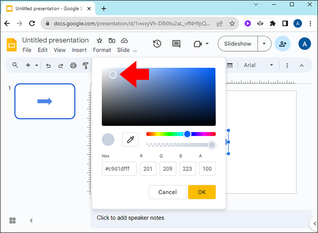The width and height of the screenshot is (318, 233).
Task: Open Google account avatar in Slides
Action: 304,44
